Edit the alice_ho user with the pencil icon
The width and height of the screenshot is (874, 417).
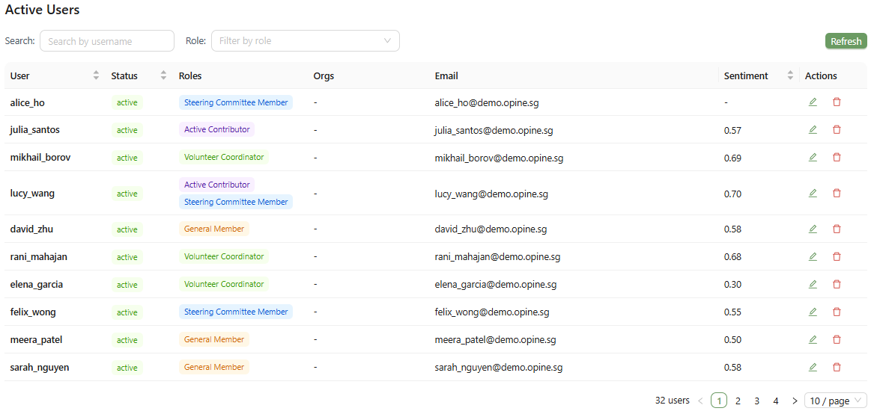813,102
